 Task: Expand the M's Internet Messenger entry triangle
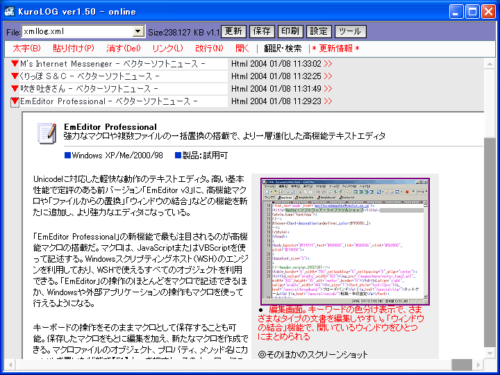[x=15, y=63]
